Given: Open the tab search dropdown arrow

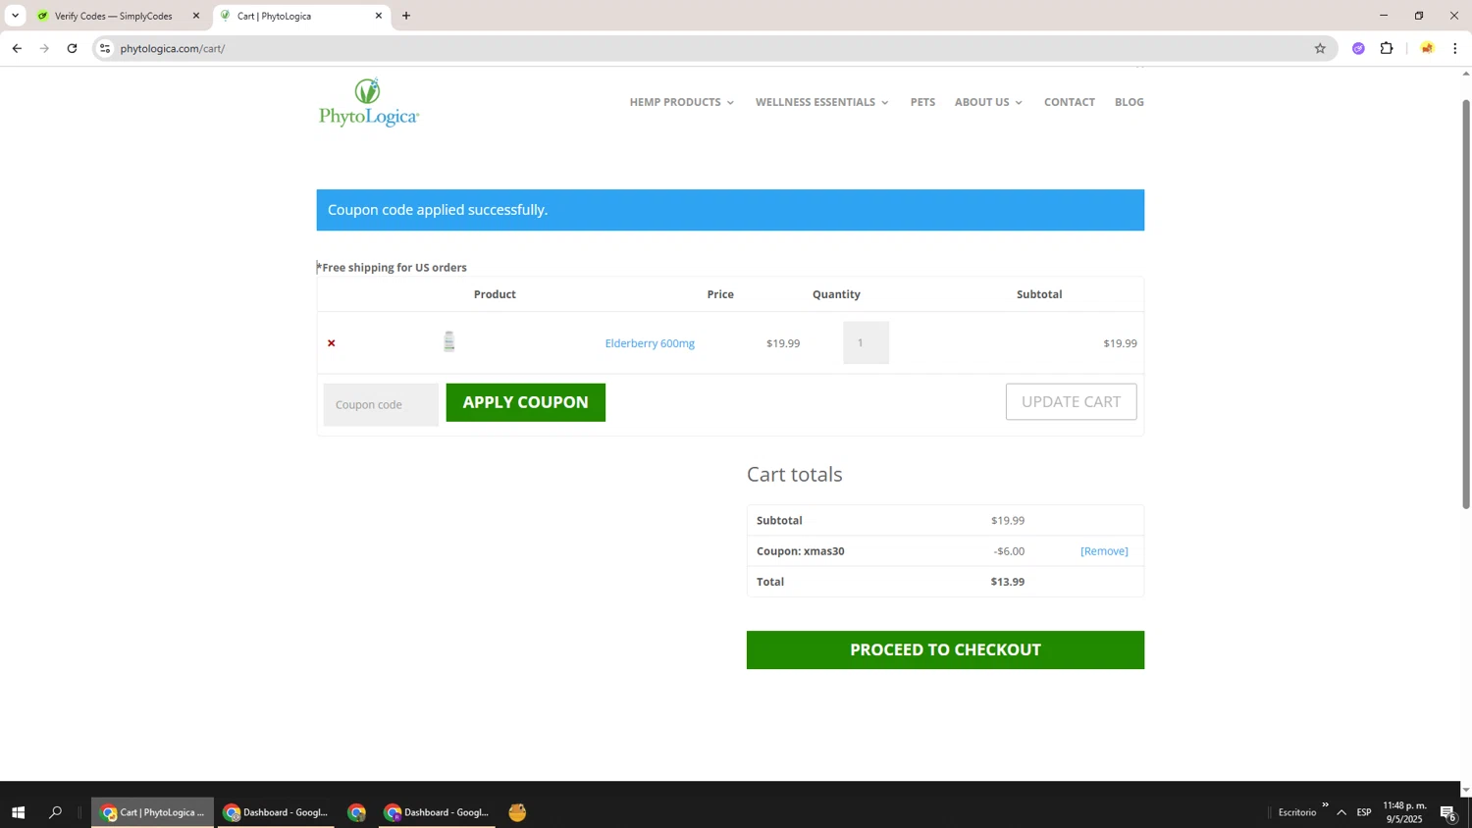Looking at the screenshot, I should pos(15,16).
